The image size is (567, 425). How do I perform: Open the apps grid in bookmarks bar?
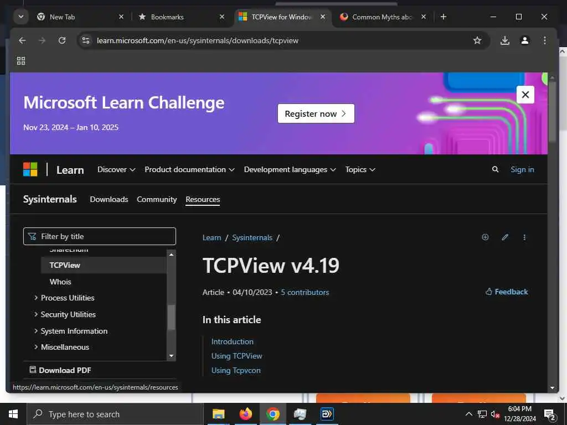pos(21,61)
